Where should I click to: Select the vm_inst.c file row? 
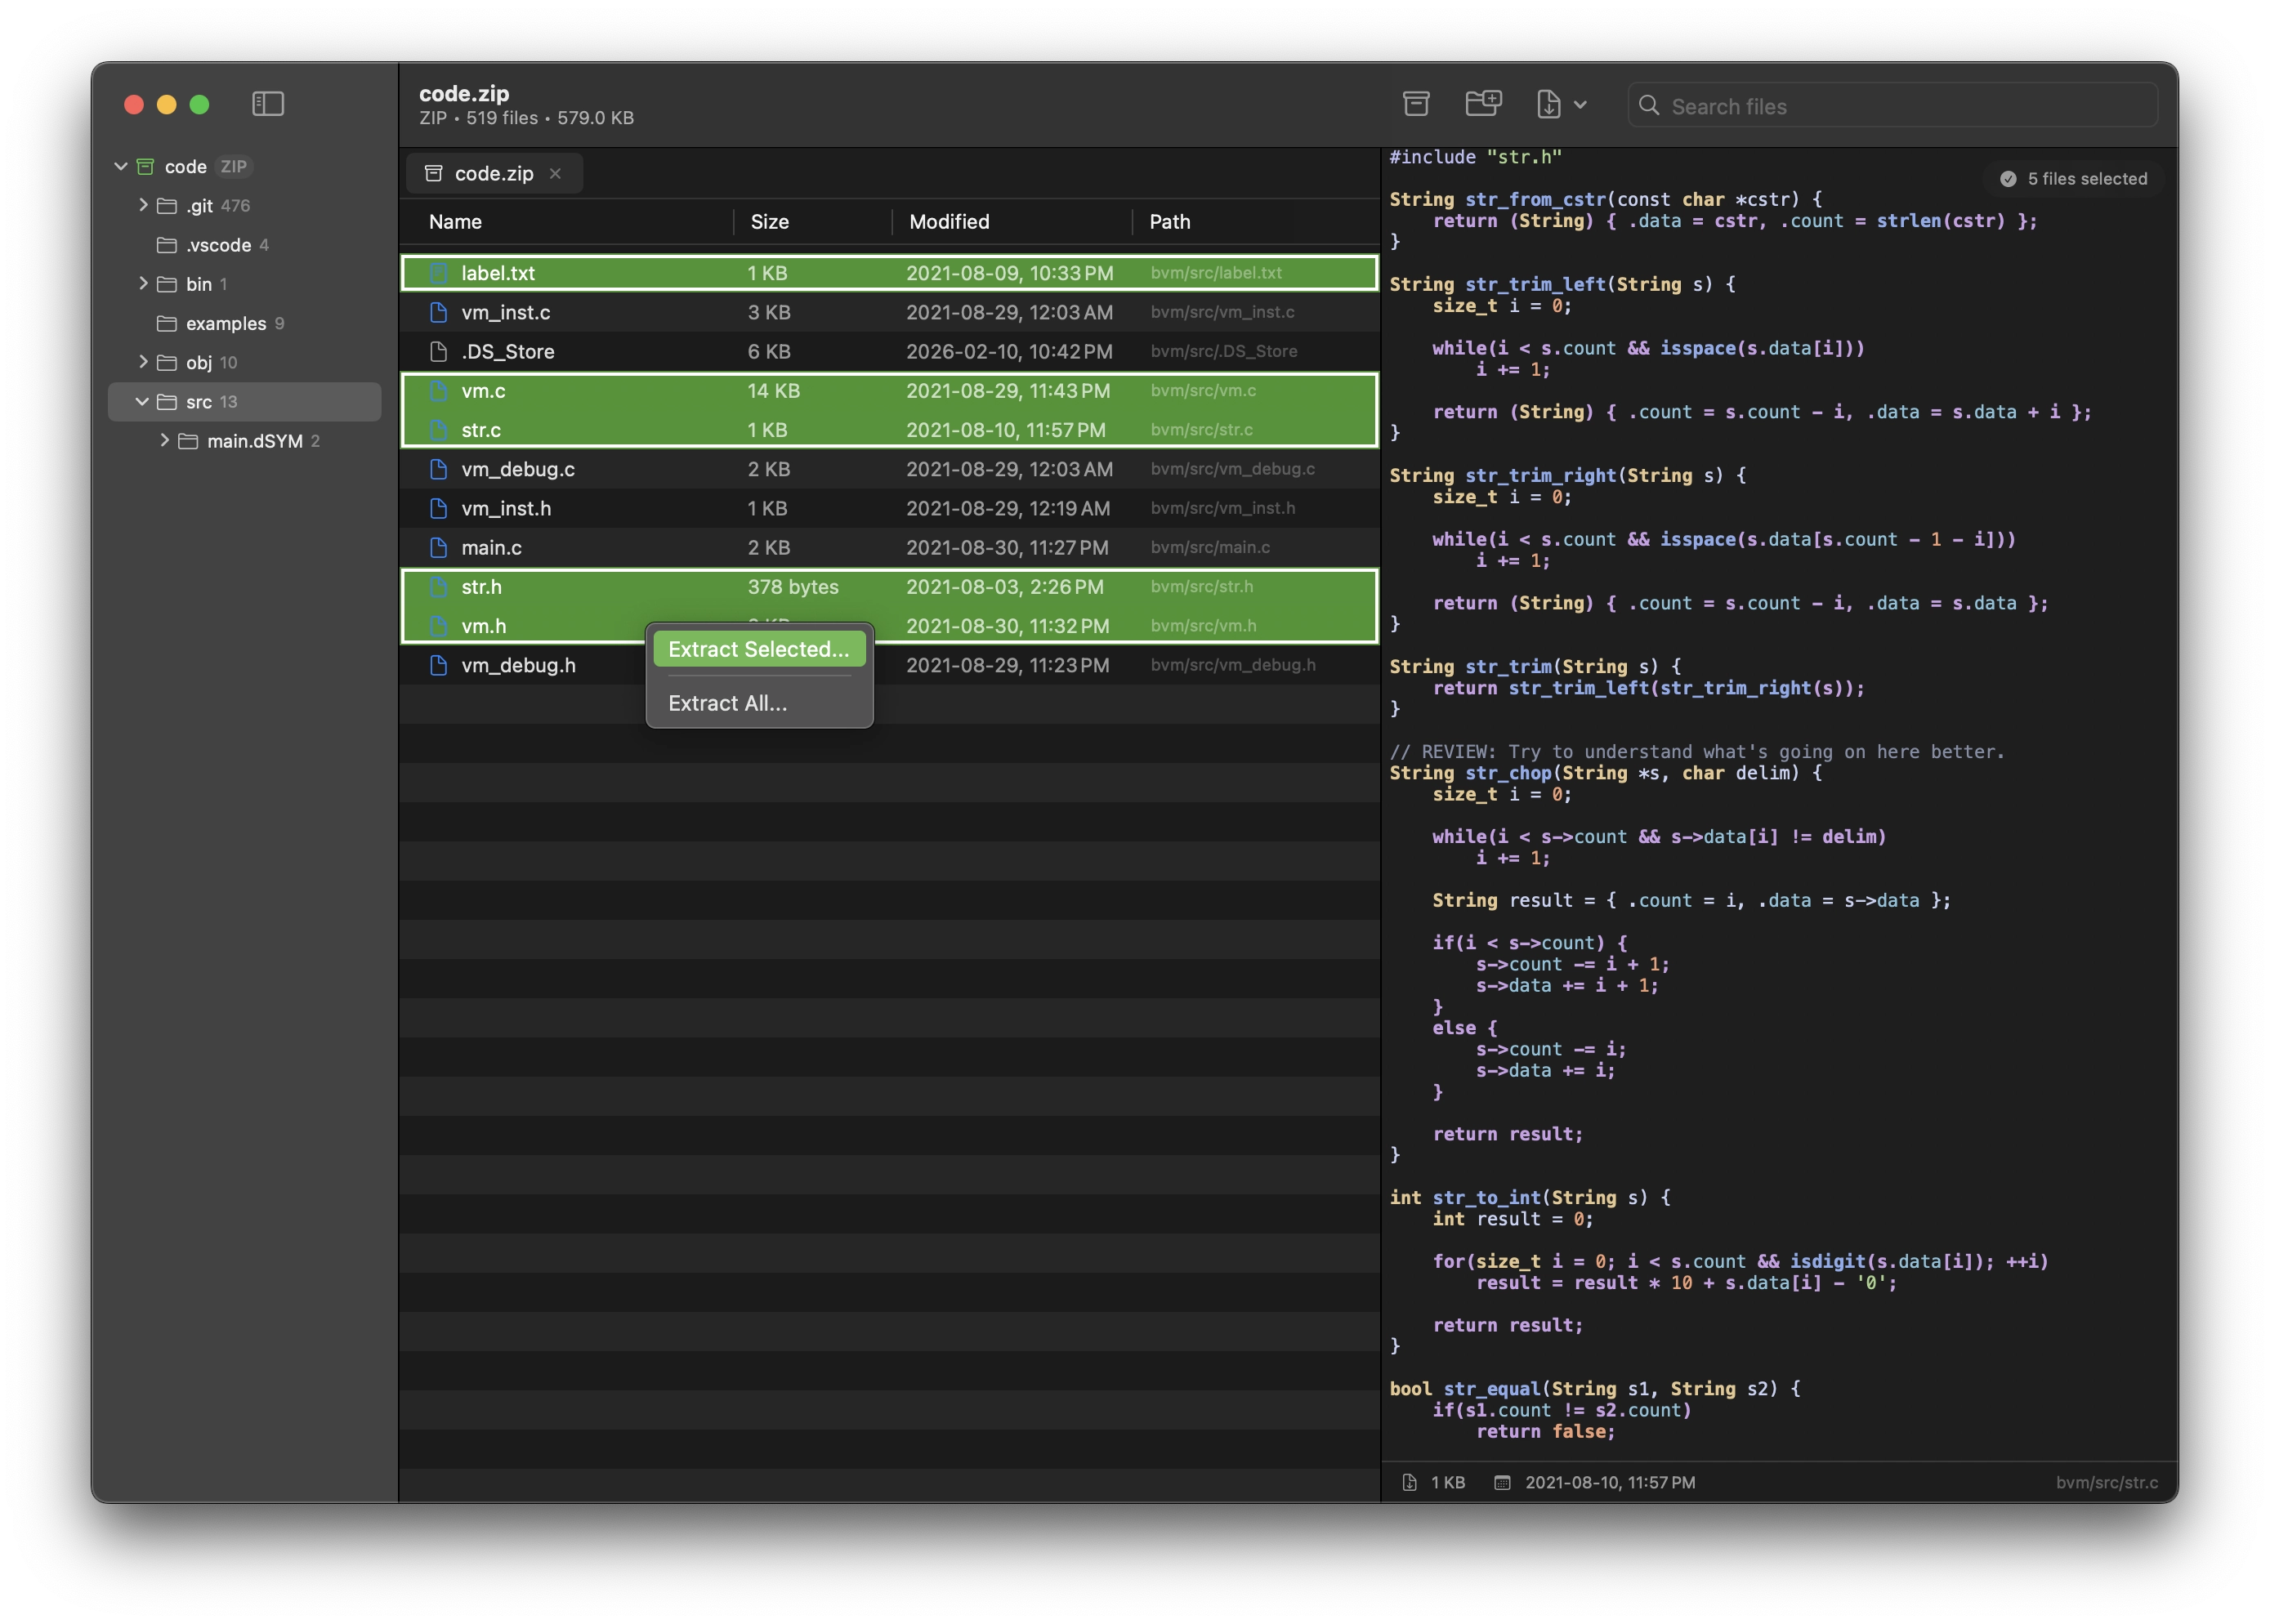point(889,312)
